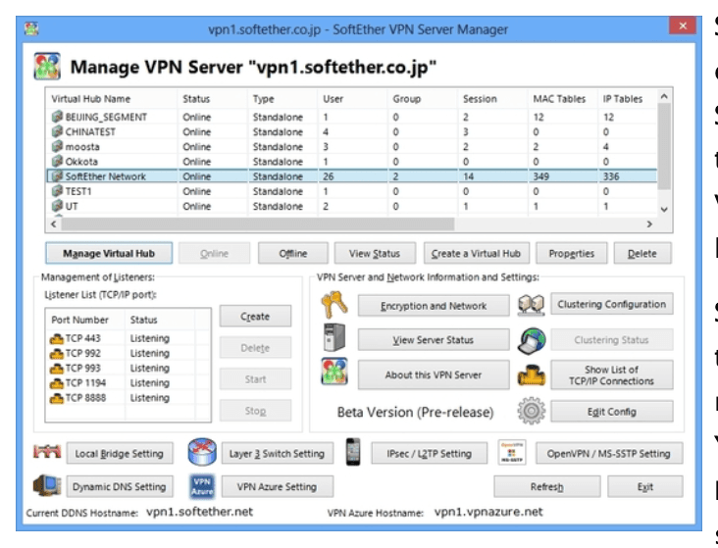Click the hub icon next to BEIJING_SEGMENT
The image size is (718, 548).
(x=57, y=117)
